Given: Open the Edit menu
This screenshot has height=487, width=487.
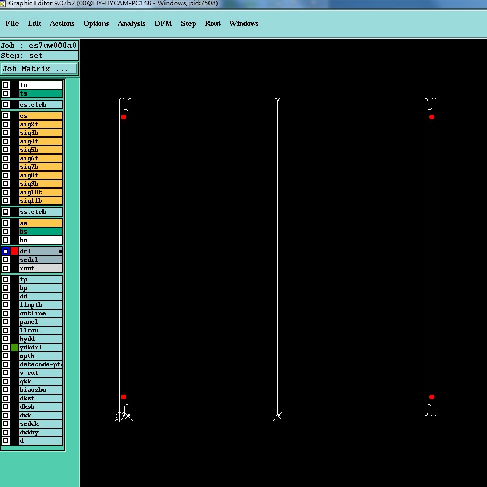Looking at the screenshot, I should click(x=34, y=24).
